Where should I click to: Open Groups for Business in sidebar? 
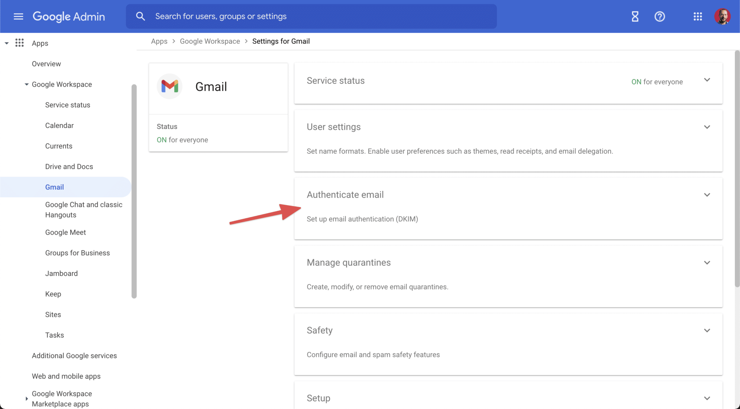point(77,253)
